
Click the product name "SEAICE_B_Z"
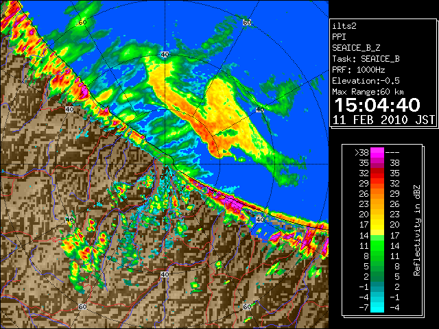tap(356, 48)
